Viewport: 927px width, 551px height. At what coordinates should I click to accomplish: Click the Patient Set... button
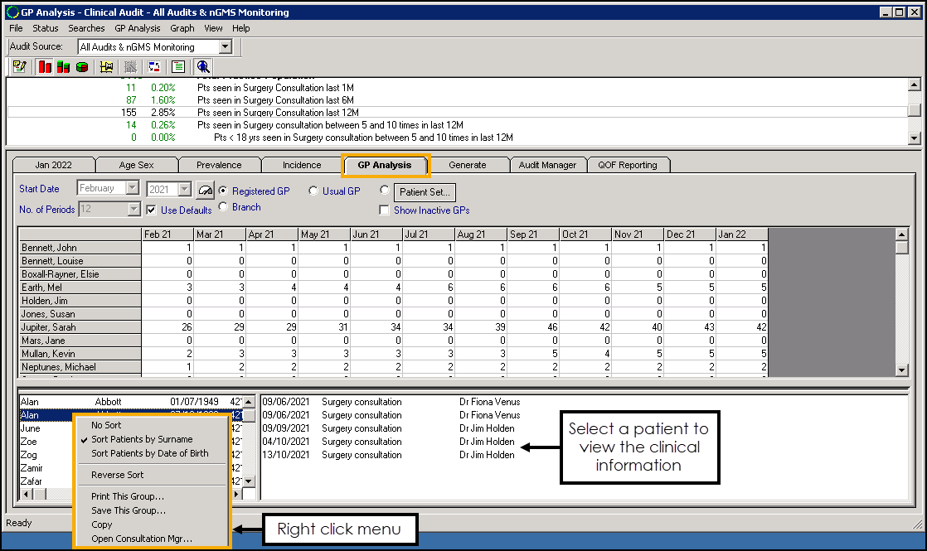point(424,191)
